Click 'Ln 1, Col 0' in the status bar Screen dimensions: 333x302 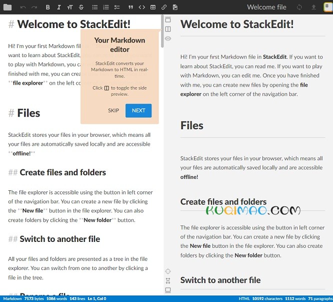pos(97,298)
